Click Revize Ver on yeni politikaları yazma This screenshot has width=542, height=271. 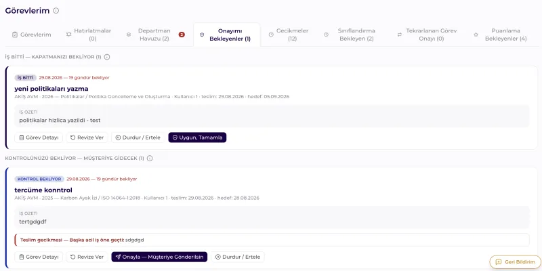coord(87,138)
